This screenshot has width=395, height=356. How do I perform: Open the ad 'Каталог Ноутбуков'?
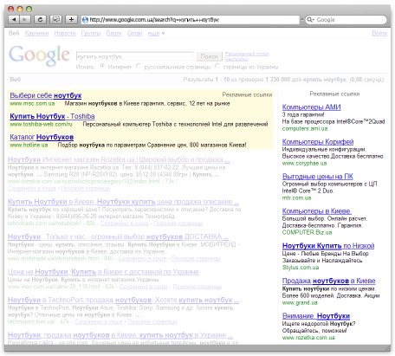pos(42,137)
